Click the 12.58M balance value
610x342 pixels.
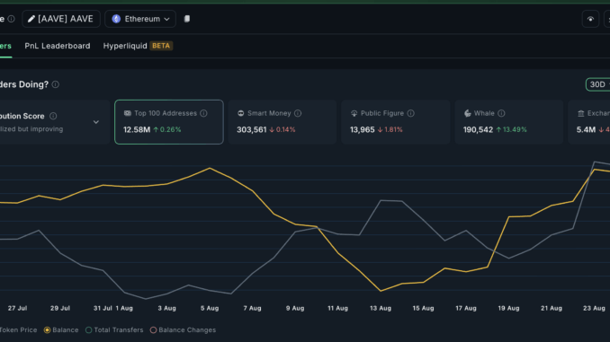pos(137,129)
